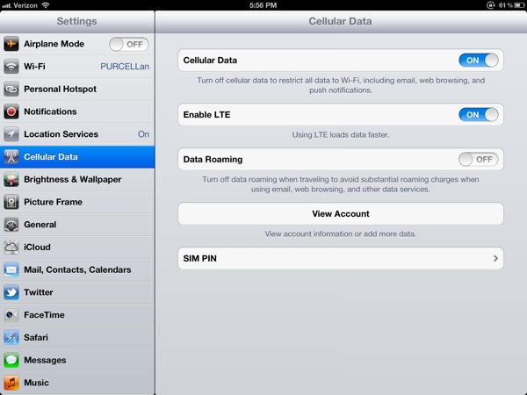Tap the rotation lock icon in status bar
Image resolution: width=527 pixels, height=395 pixels.
pyautogui.click(x=490, y=5)
